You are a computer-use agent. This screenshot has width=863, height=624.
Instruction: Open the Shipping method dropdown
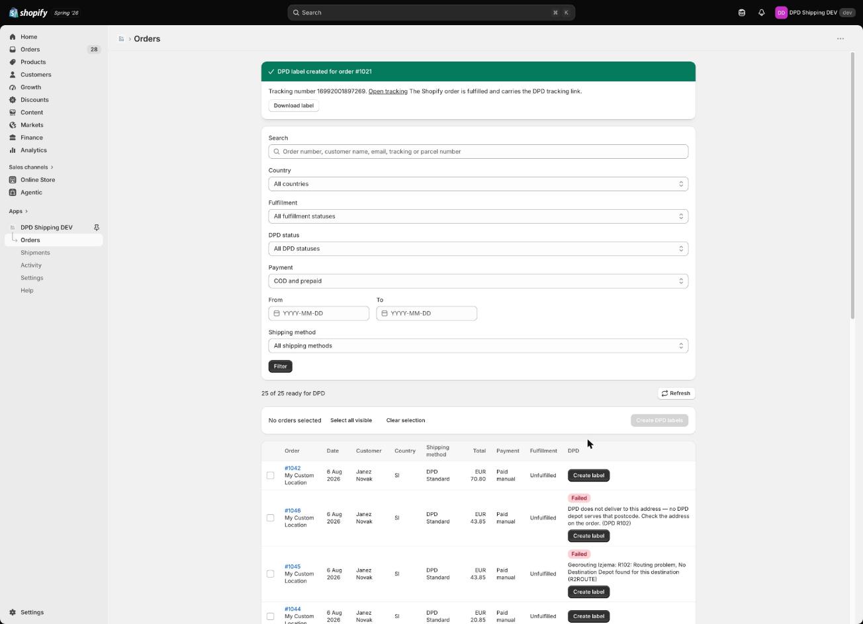point(478,346)
